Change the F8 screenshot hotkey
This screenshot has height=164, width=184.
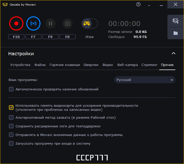pyautogui.click(x=68, y=37)
